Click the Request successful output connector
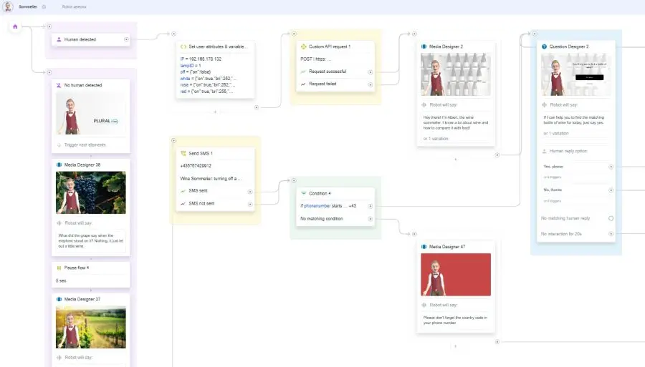 pos(371,72)
